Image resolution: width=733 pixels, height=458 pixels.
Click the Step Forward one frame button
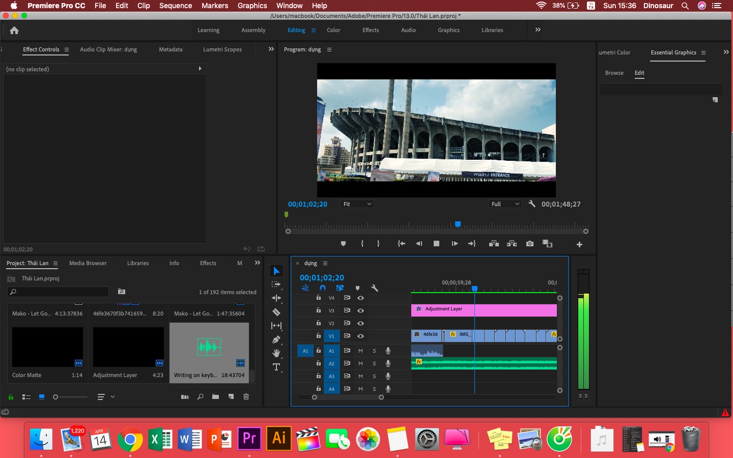[455, 244]
